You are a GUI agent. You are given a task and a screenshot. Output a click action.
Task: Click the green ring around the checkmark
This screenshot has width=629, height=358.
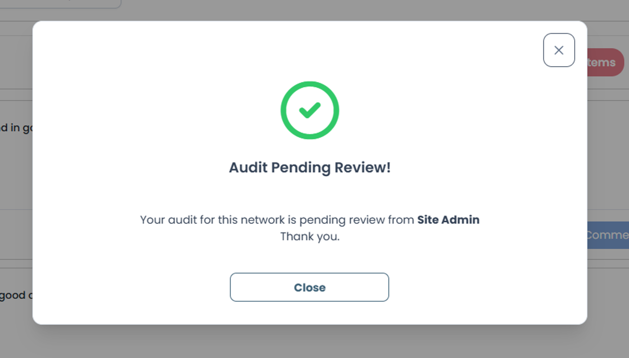tap(285, 110)
